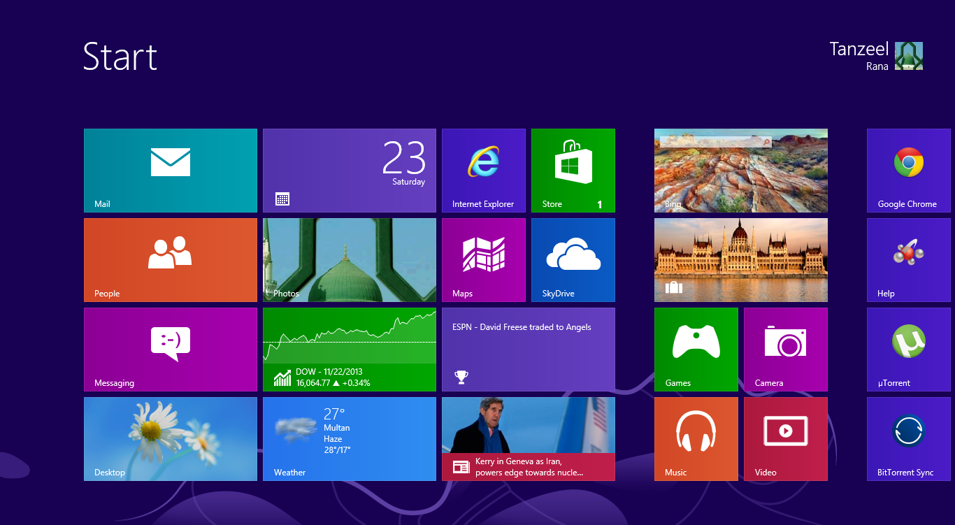Launch the Maps tile

(x=484, y=260)
